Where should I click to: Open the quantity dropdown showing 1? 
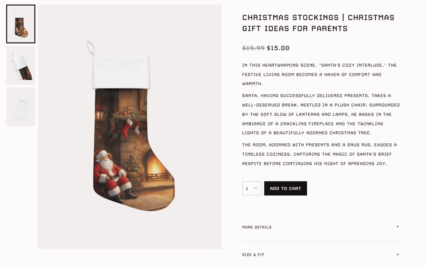pos(250,188)
